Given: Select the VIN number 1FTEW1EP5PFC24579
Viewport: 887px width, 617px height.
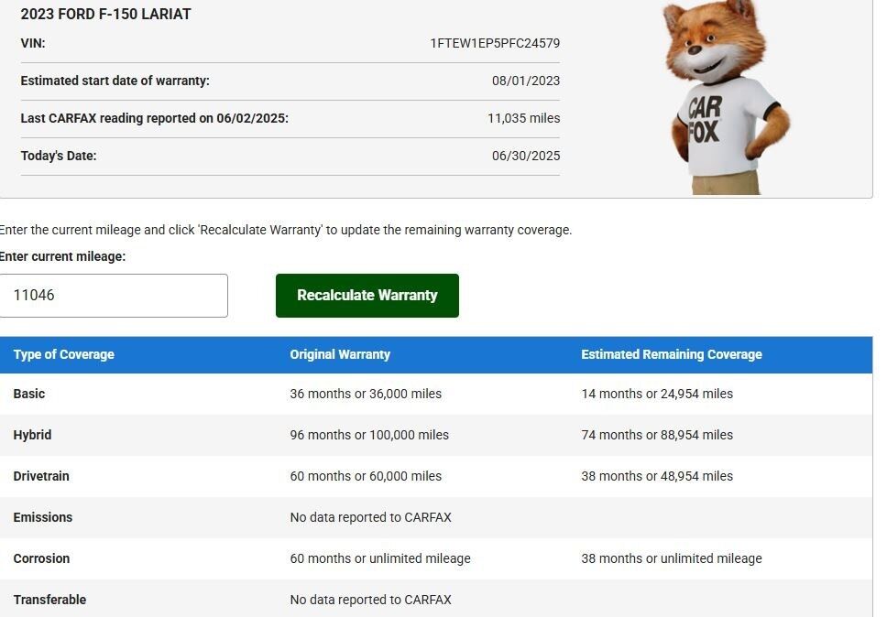Looking at the screenshot, I should coord(495,44).
